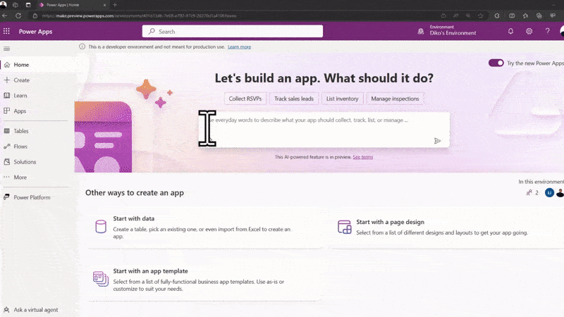564x317 pixels.
Task: Send the app description with arrow icon
Action: 437,141
